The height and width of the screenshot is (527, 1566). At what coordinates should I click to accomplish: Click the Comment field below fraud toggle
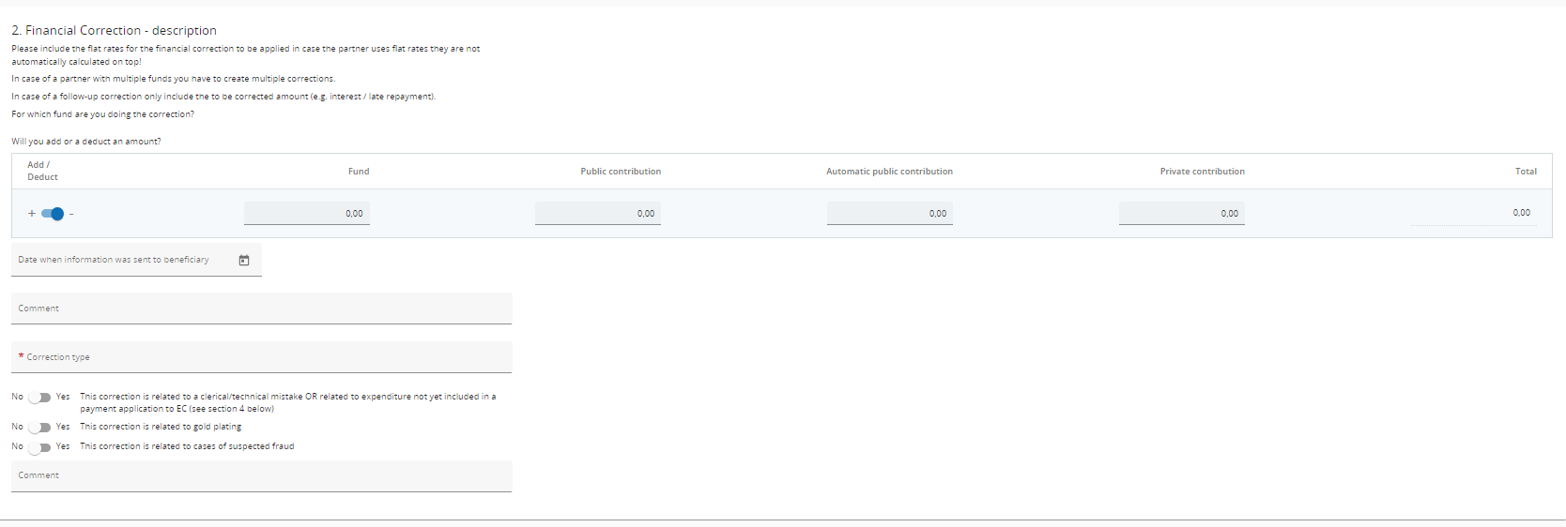[261, 476]
